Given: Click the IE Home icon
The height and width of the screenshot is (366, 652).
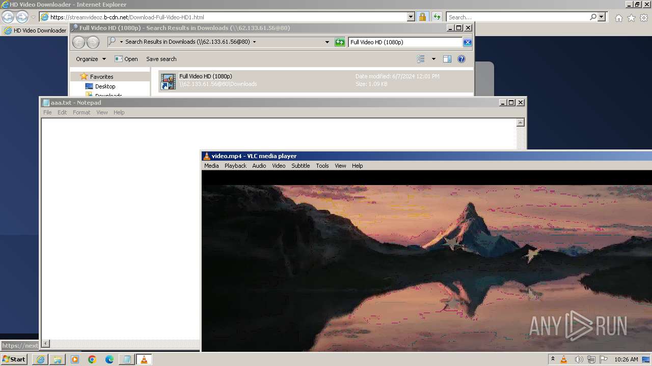Looking at the screenshot, I should (618, 18).
